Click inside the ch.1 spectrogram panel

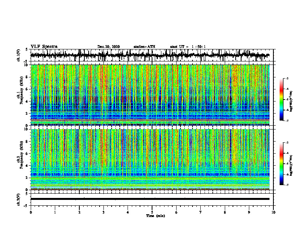(x=150, y=95)
